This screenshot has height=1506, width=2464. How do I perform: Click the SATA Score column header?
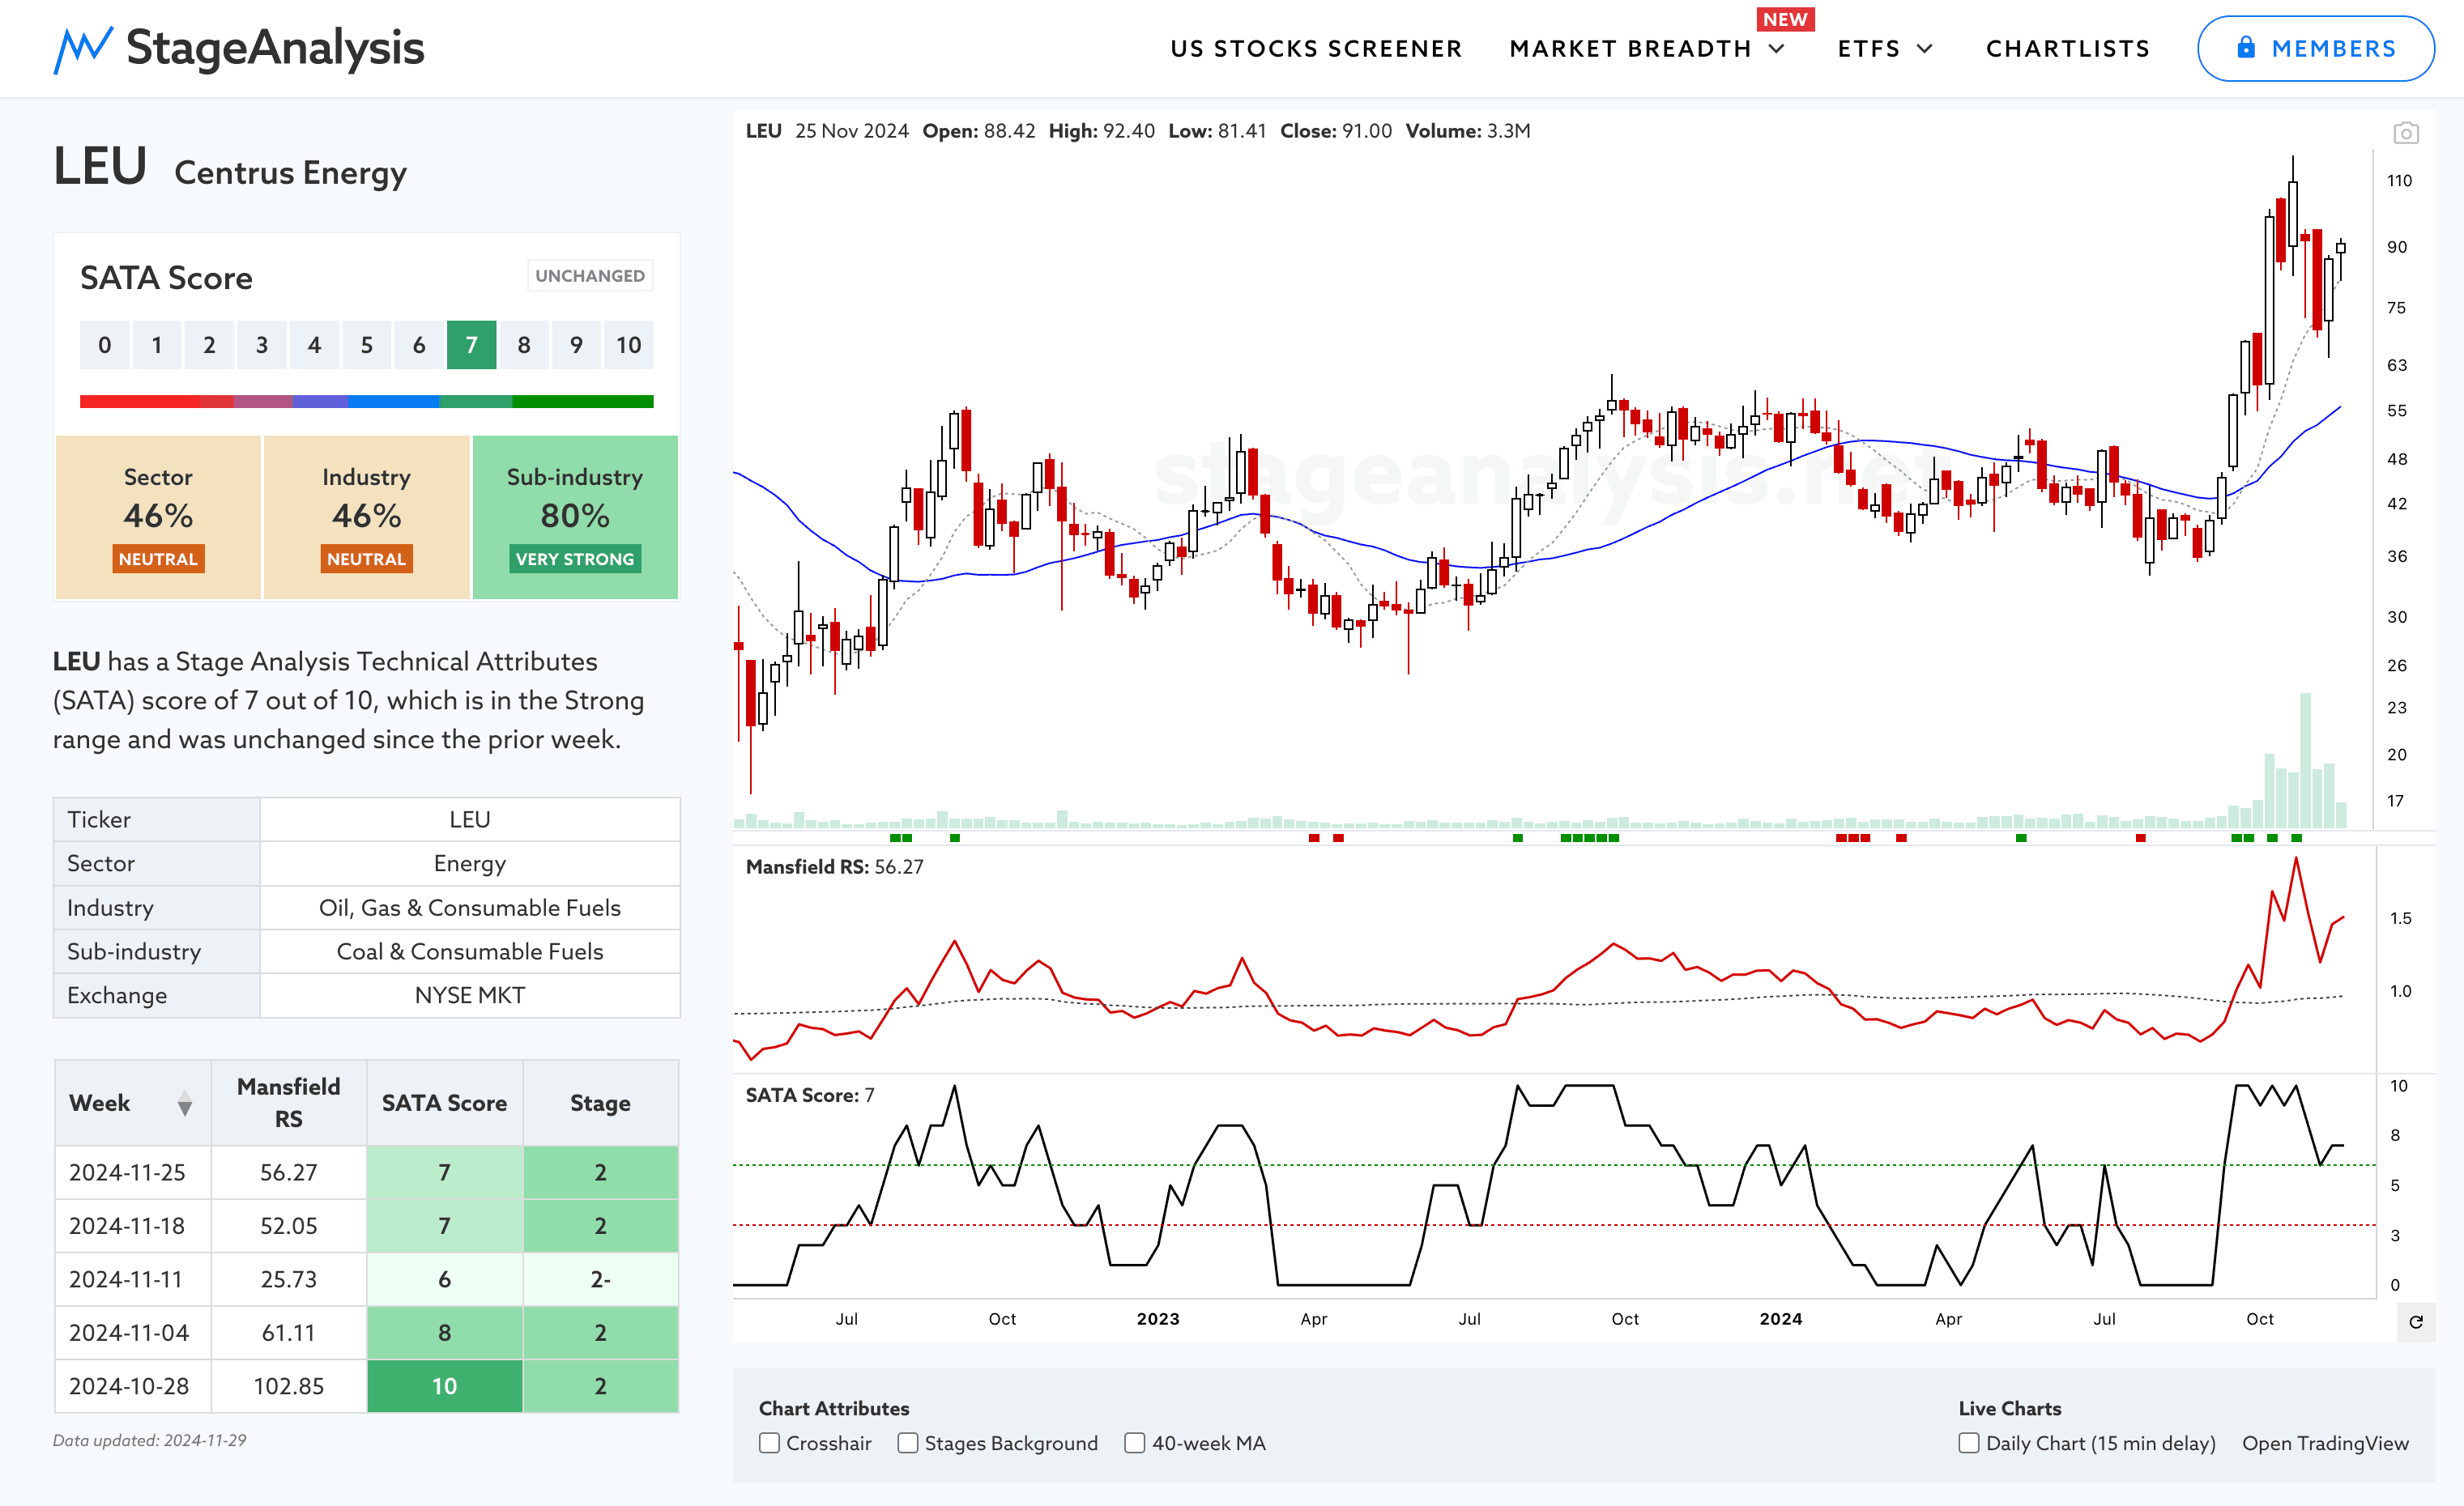[x=444, y=1102]
